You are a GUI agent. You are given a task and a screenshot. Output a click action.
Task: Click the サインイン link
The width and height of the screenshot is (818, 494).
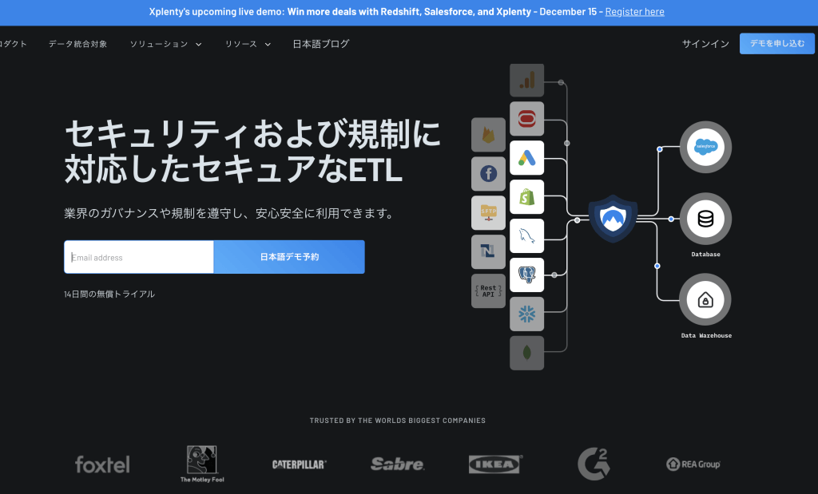[x=706, y=45]
